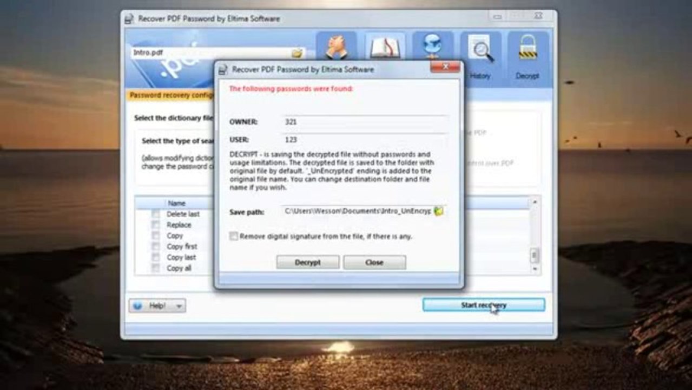Click the dialog title bar printer icon

[222, 69]
